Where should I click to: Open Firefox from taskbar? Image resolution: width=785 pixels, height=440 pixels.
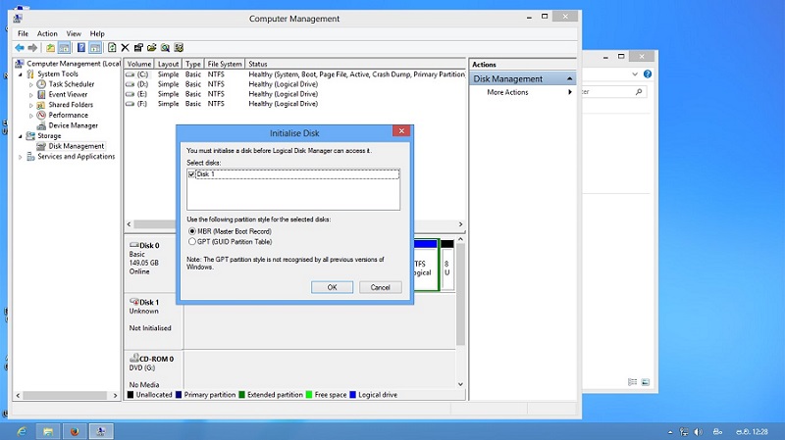pos(75,431)
